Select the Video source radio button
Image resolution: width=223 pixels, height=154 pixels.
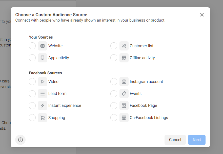click(32, 81)
